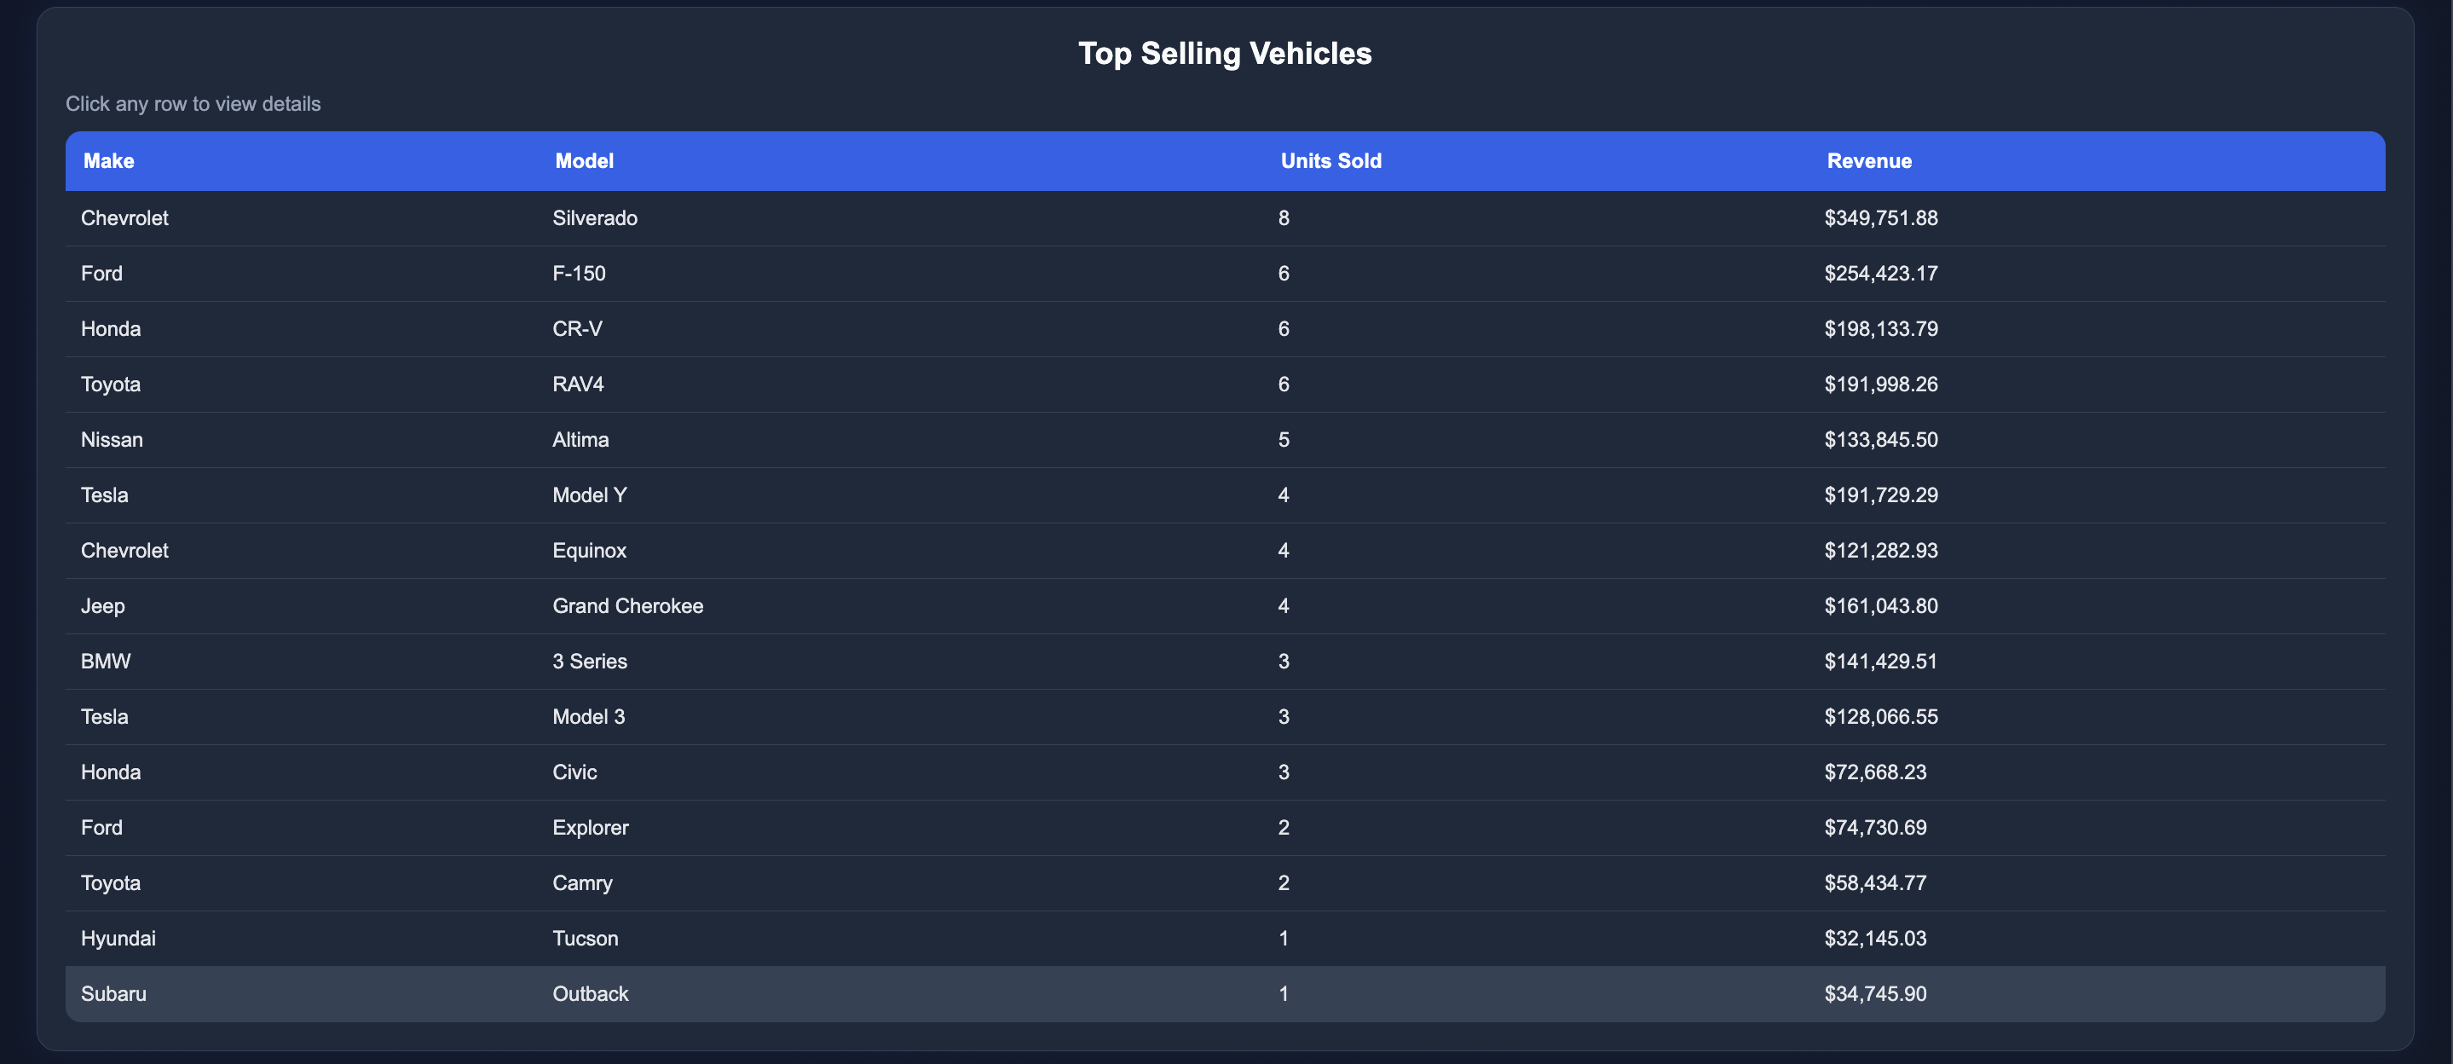The width and height of the screenshot is (2453, 1064).
Task: Select the BMW 3 Series row
Action: pos(1225,661)
